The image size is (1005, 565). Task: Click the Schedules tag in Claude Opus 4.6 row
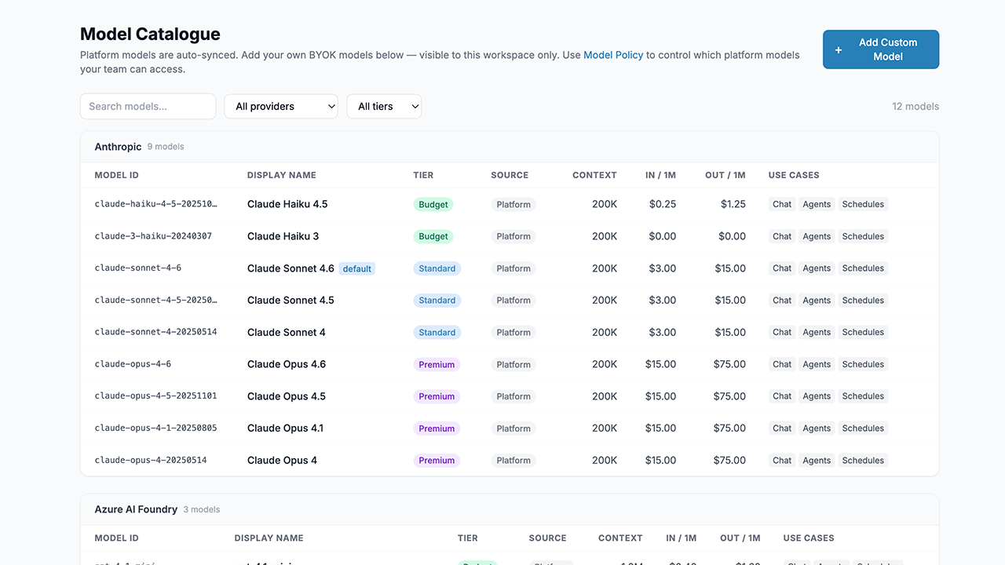(x=863, y=364)
